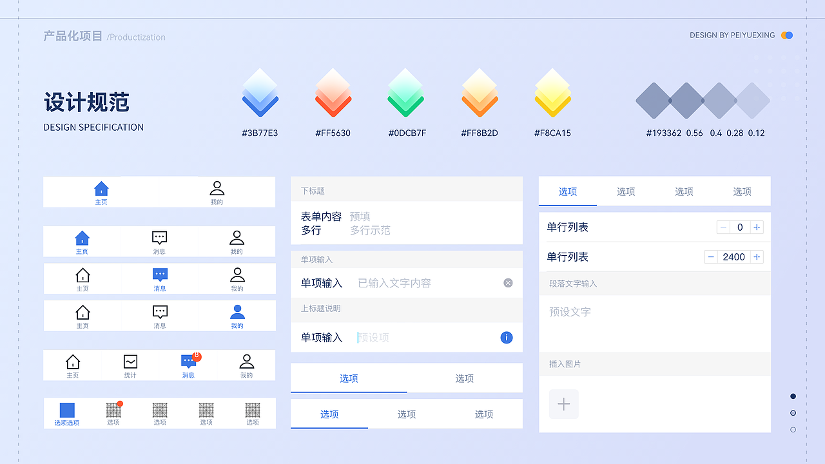825x464 pixels.
Task: Click blue filled 我的 person icon
Action: [x=237, y=312]
